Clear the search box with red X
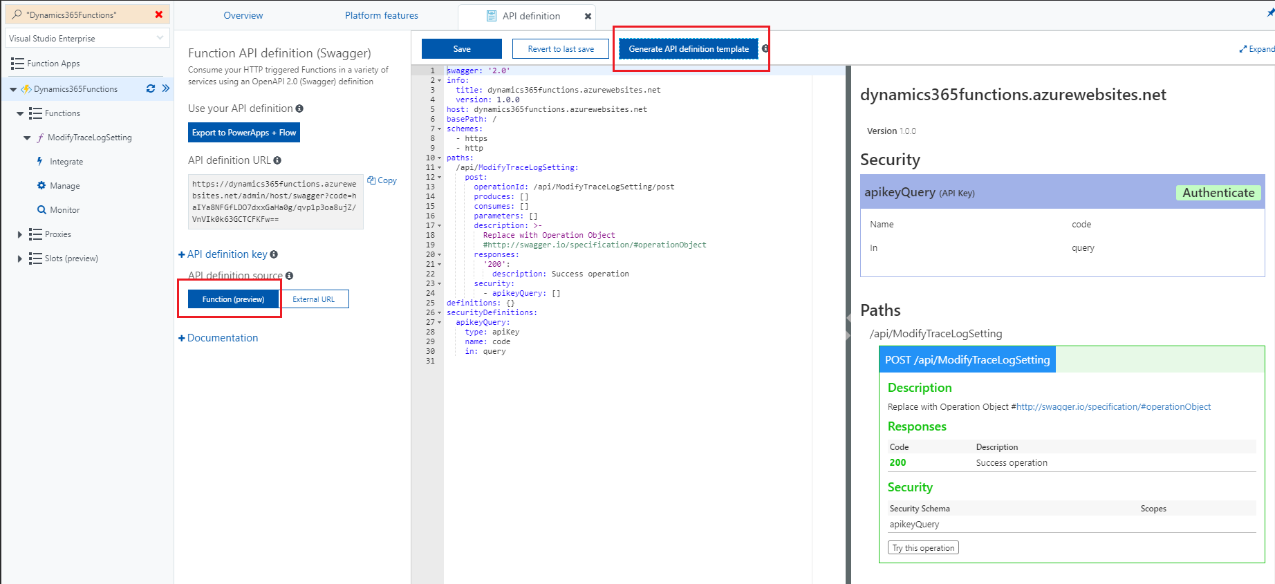 pos(159,15)
